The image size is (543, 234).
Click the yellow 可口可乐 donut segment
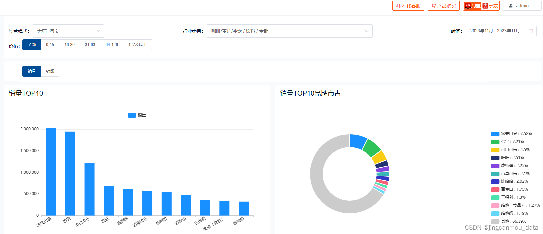(379, 157)
